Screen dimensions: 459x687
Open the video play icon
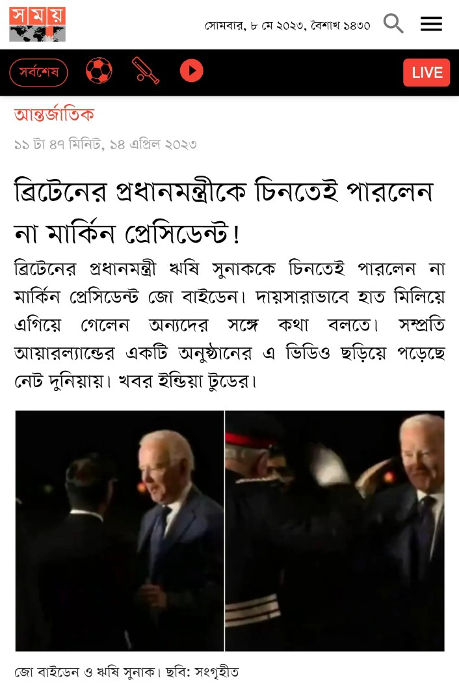coord(191,70)
